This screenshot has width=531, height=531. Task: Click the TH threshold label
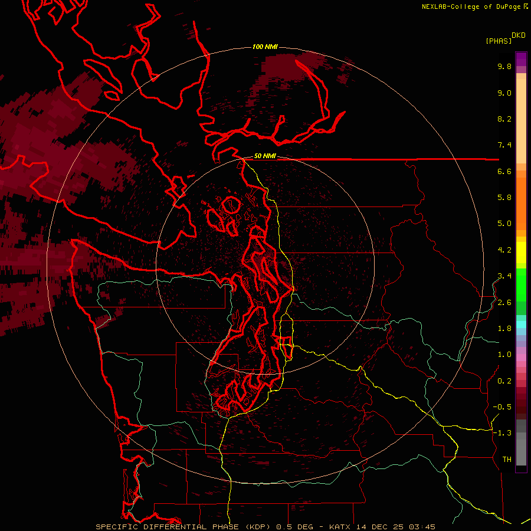coord(507,460)
